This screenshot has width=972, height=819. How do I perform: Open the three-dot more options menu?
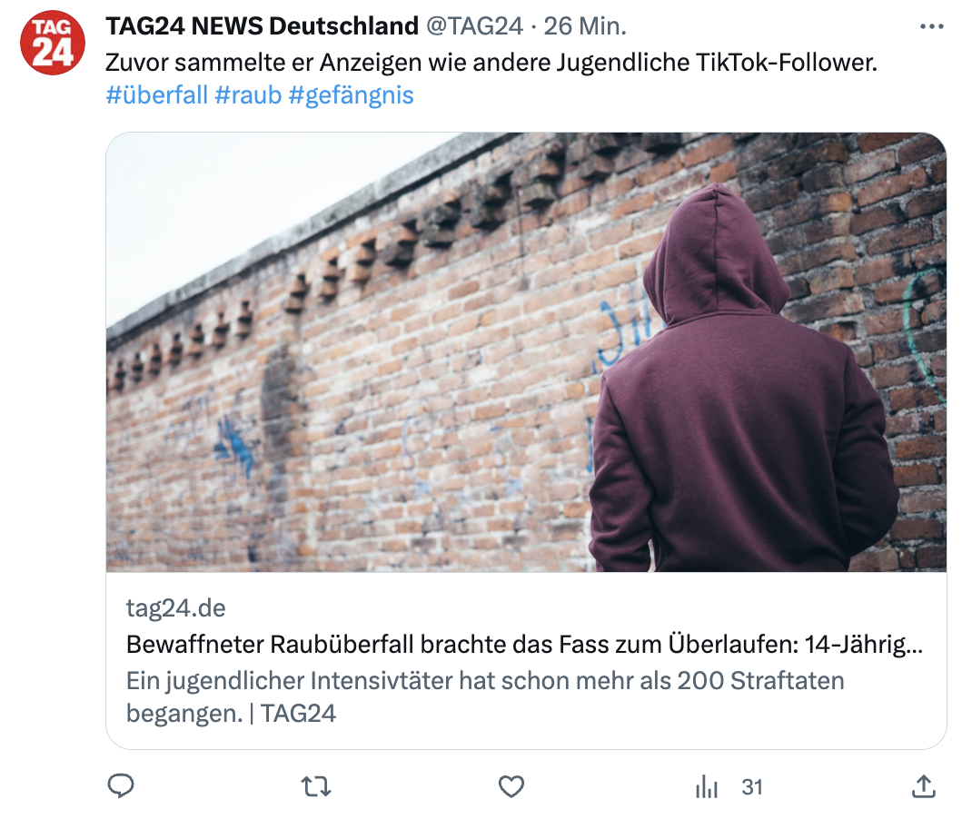(932, 26)
